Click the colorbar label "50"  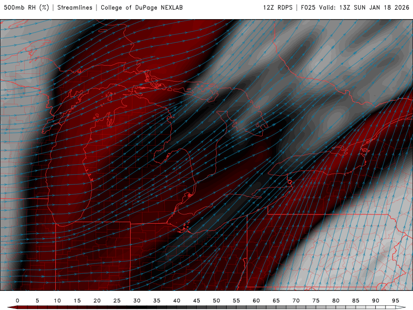coord(216,301)
